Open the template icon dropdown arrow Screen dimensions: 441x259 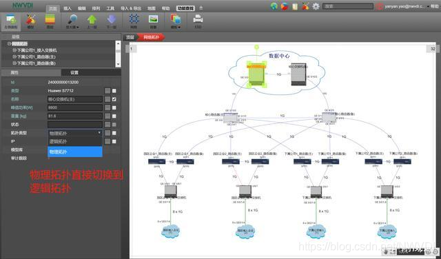[179, 28]
